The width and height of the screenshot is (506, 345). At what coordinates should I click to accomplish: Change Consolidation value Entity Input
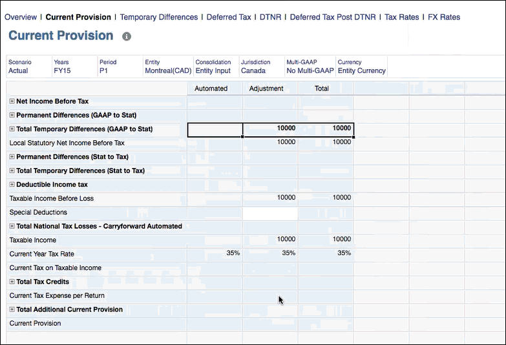(213, 70)
